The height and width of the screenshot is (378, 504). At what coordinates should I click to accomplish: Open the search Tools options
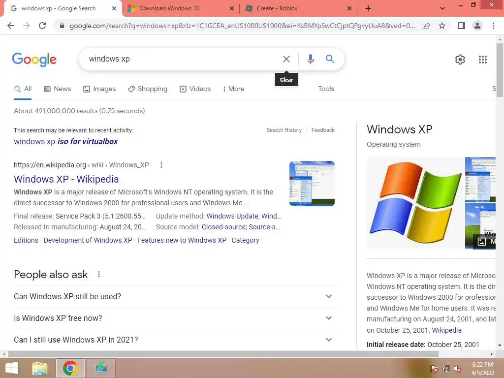(x=326, y=89)
